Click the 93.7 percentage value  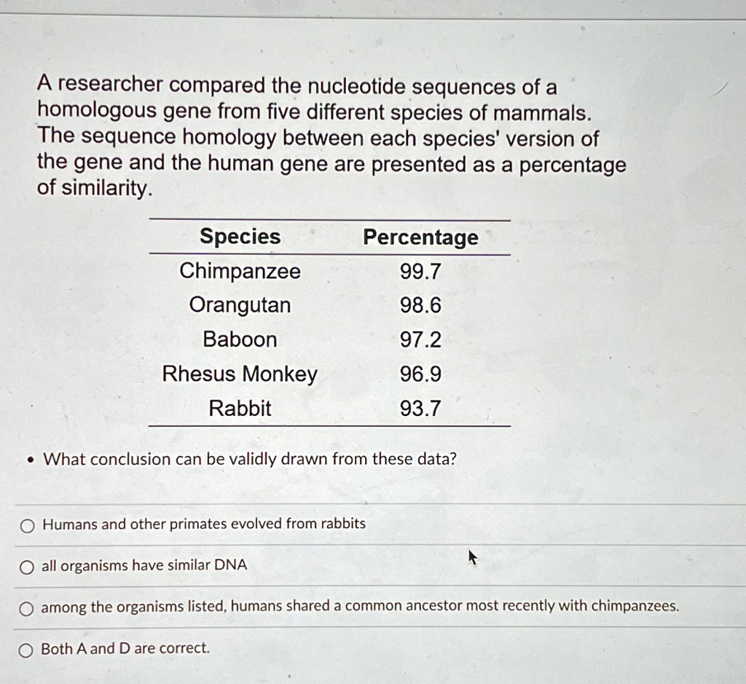tap(420, 409)
